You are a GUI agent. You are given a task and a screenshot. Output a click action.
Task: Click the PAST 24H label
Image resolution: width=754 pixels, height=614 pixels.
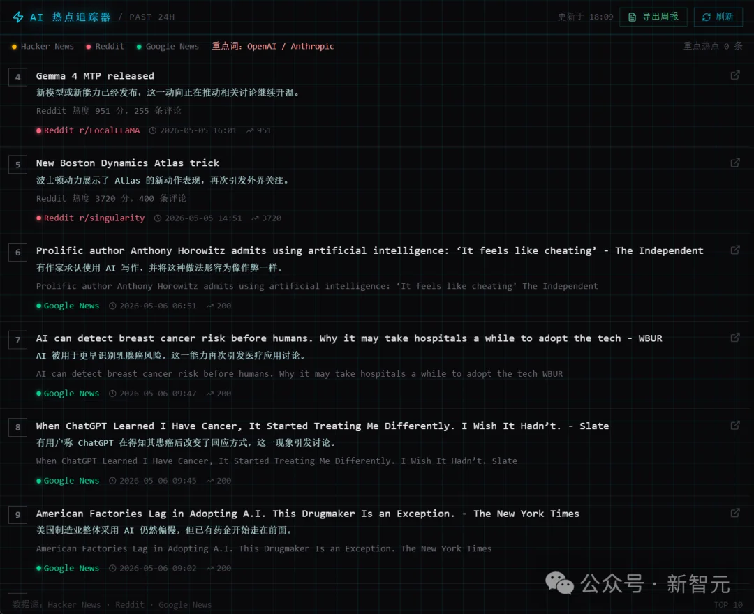click(x=152, y=17)
